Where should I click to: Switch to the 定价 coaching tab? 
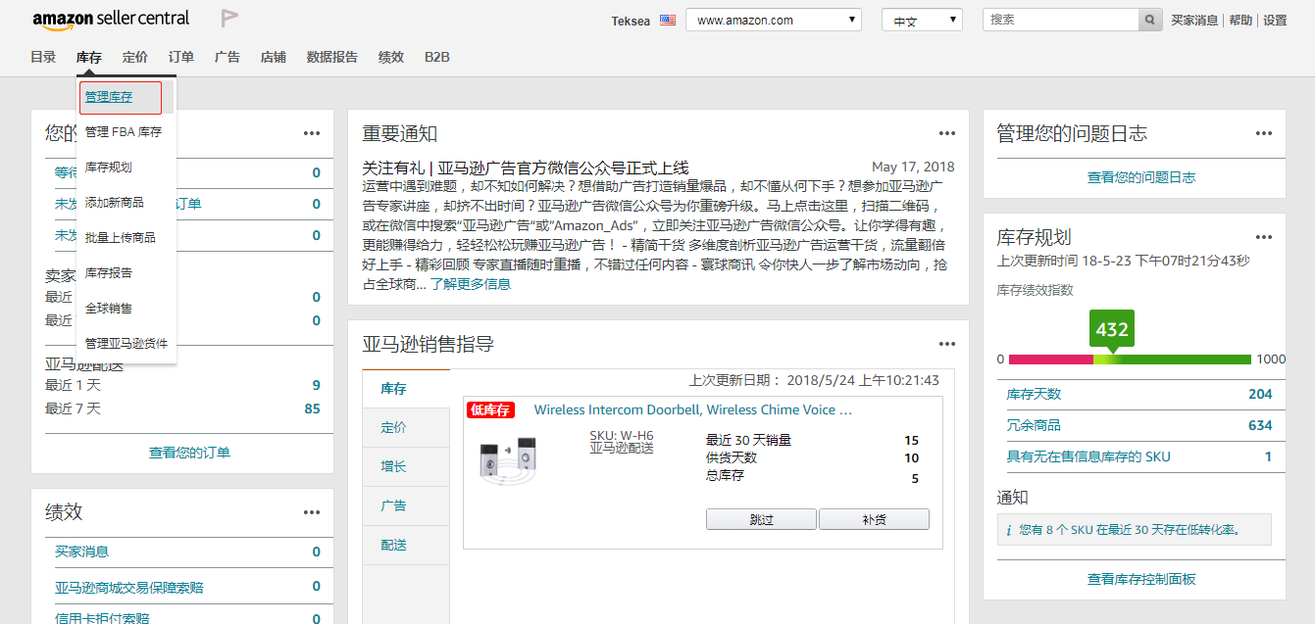pyautogui.click(x=406, y=428)
